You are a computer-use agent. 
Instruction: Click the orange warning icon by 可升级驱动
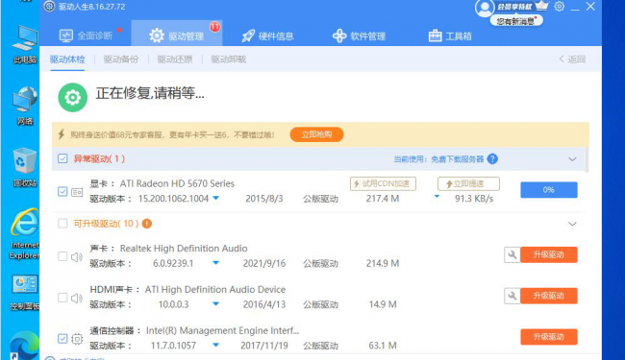click(x=147, y=224)
